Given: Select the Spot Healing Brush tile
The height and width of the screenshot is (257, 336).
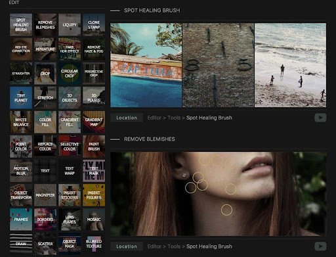Looking at the screenshot, I should tap(21, 25).
